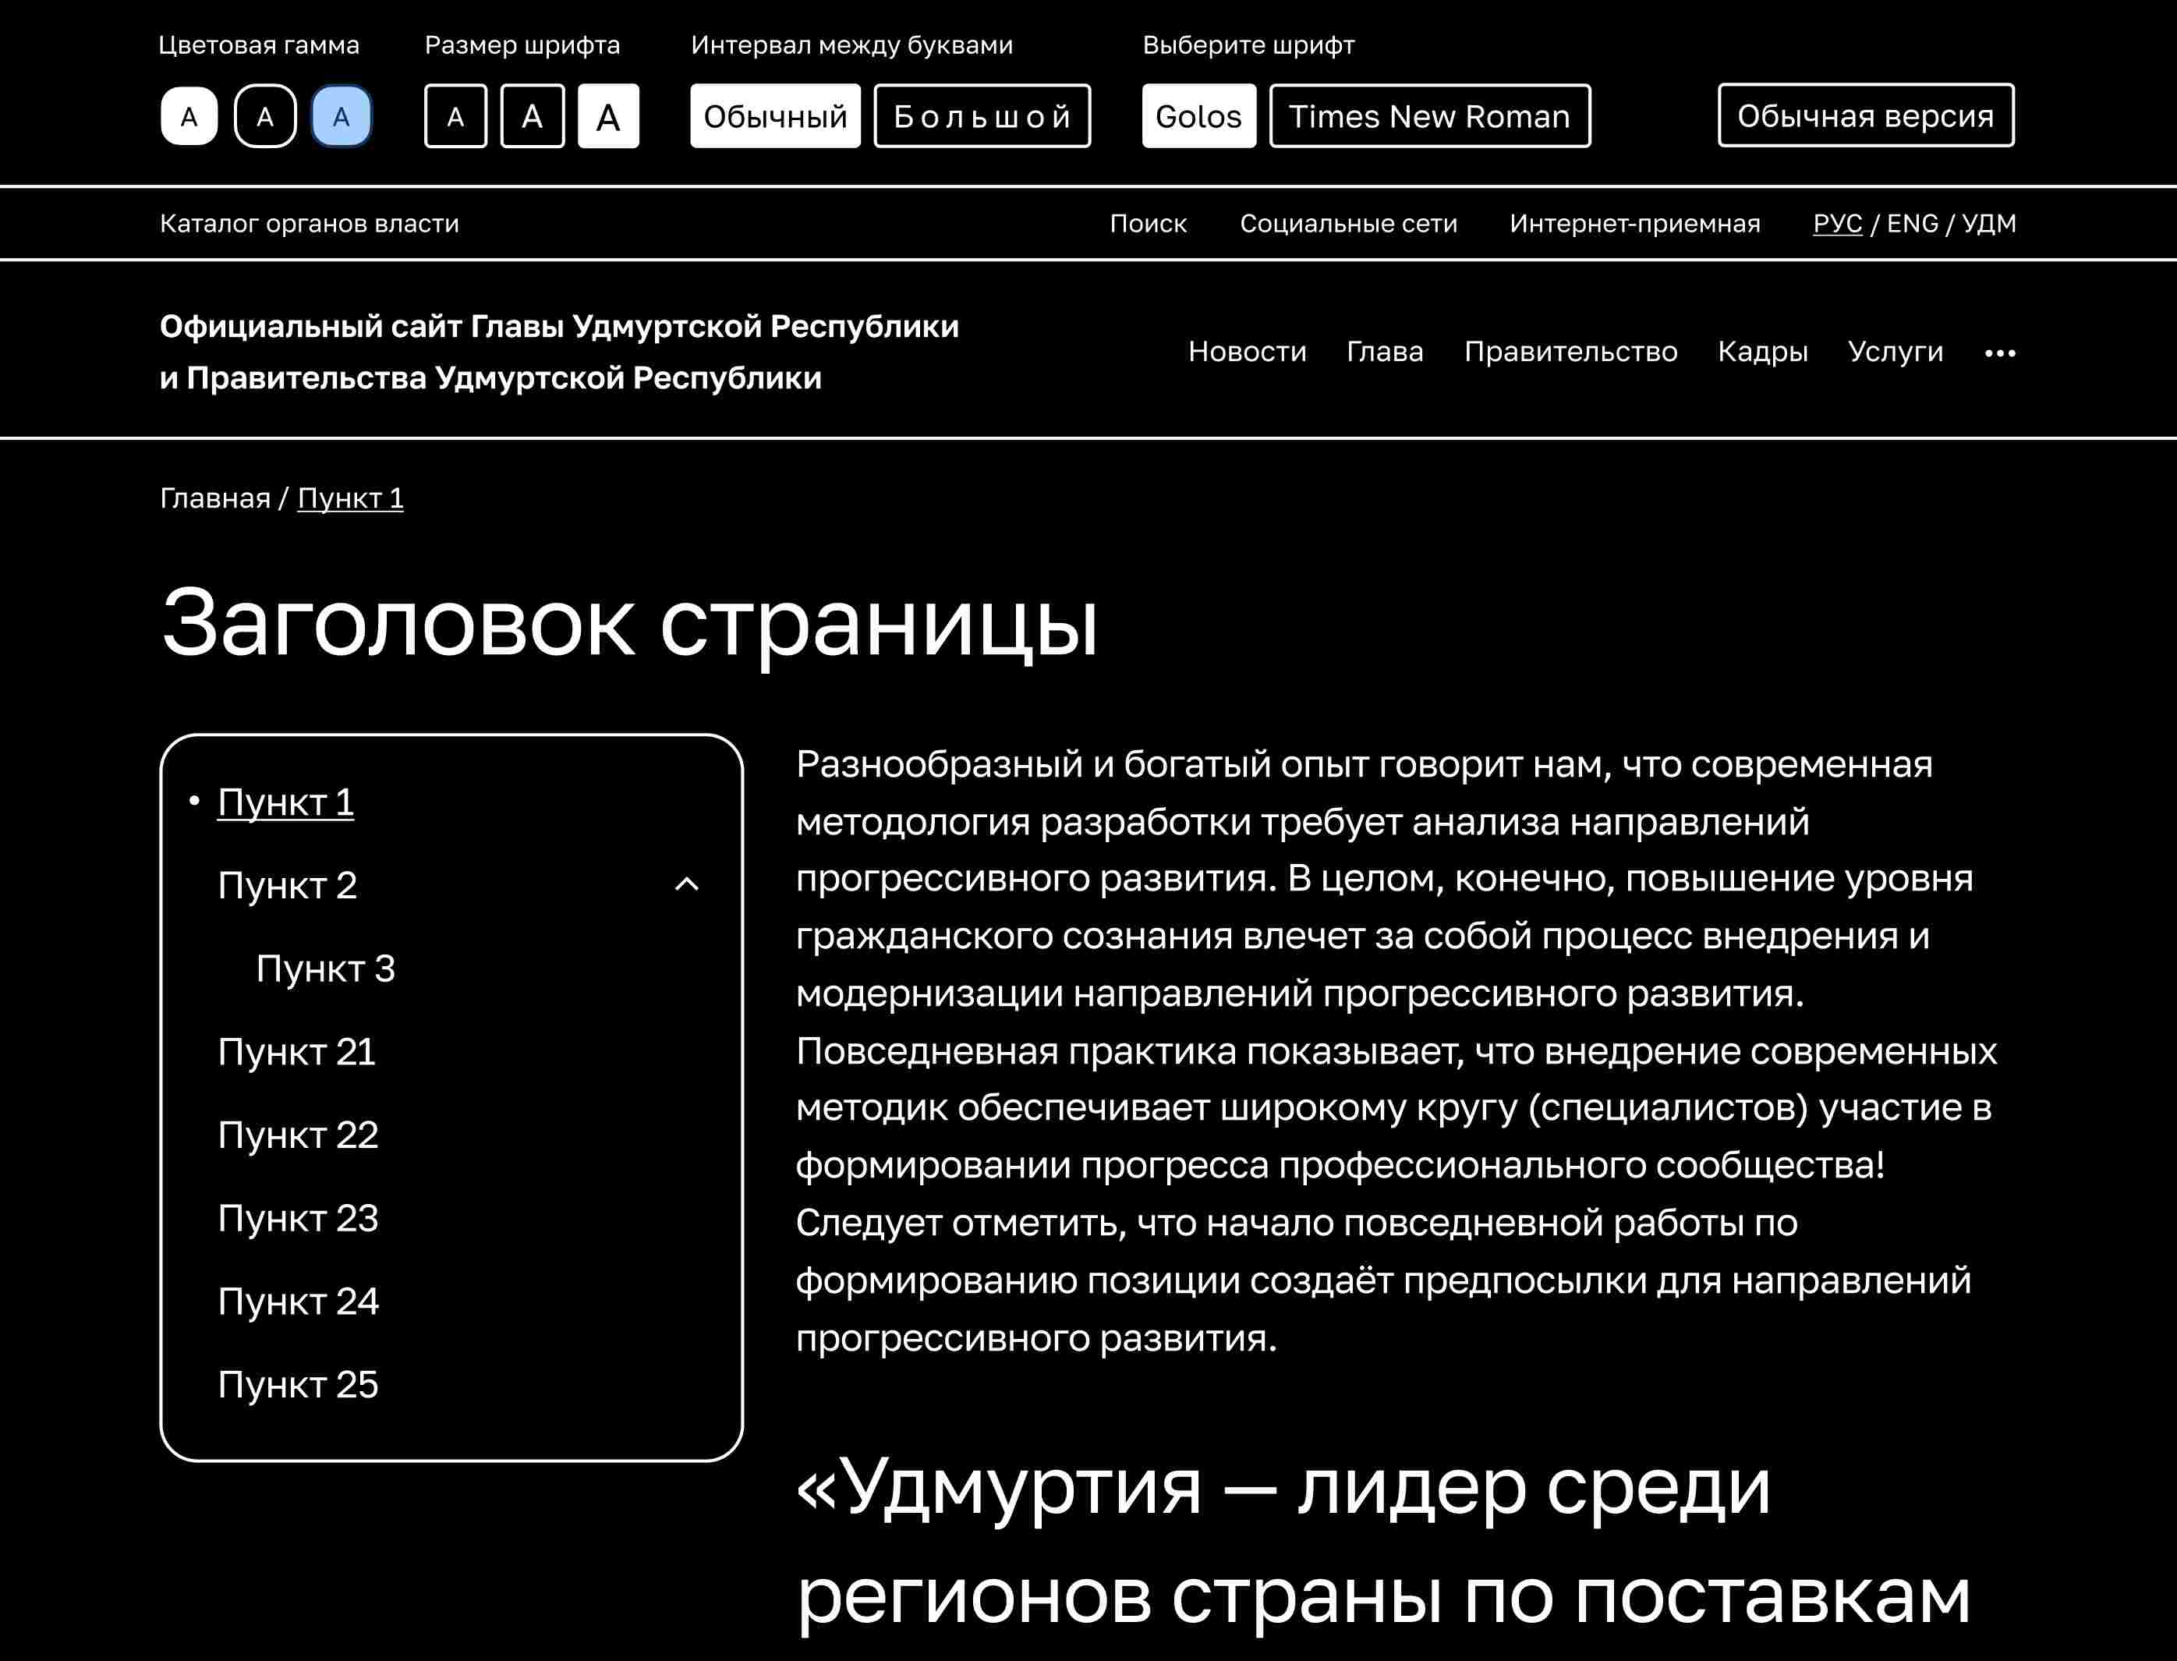This screenshot has width=2177, height=1661.
Task: Set letter spacing to Большой
Action: pyautogui.click(x=982, y=117)
